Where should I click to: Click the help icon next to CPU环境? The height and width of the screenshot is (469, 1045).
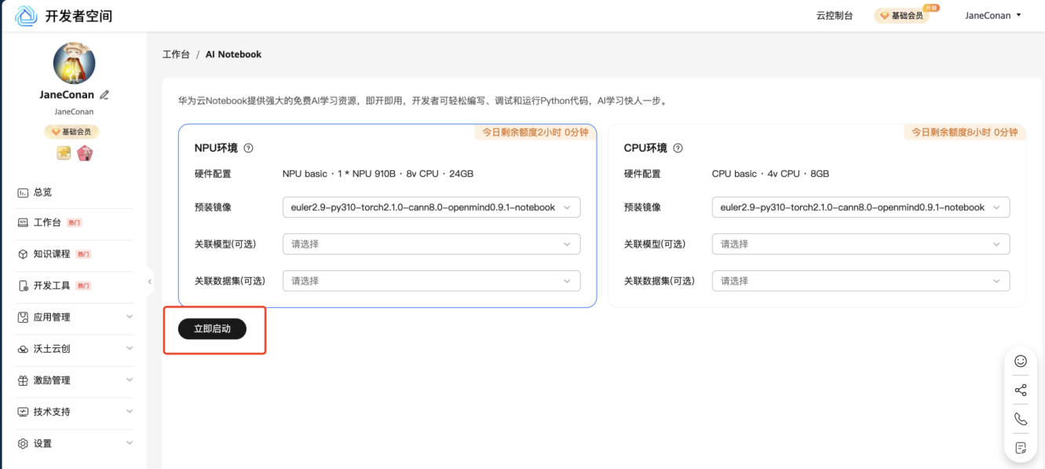click(678, 148)
